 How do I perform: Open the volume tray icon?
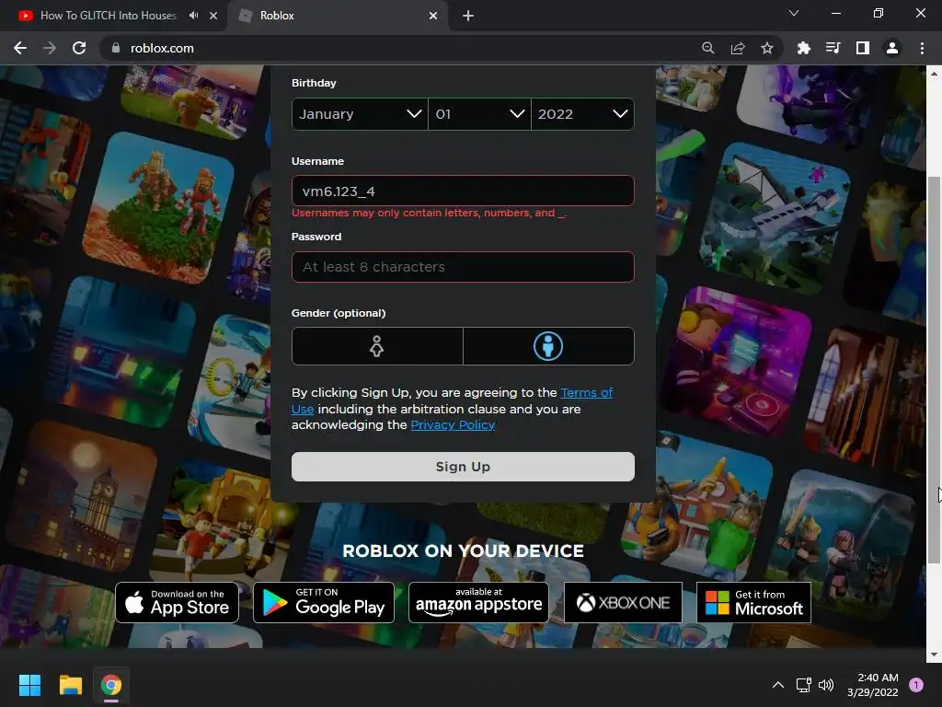pos(827,685)
